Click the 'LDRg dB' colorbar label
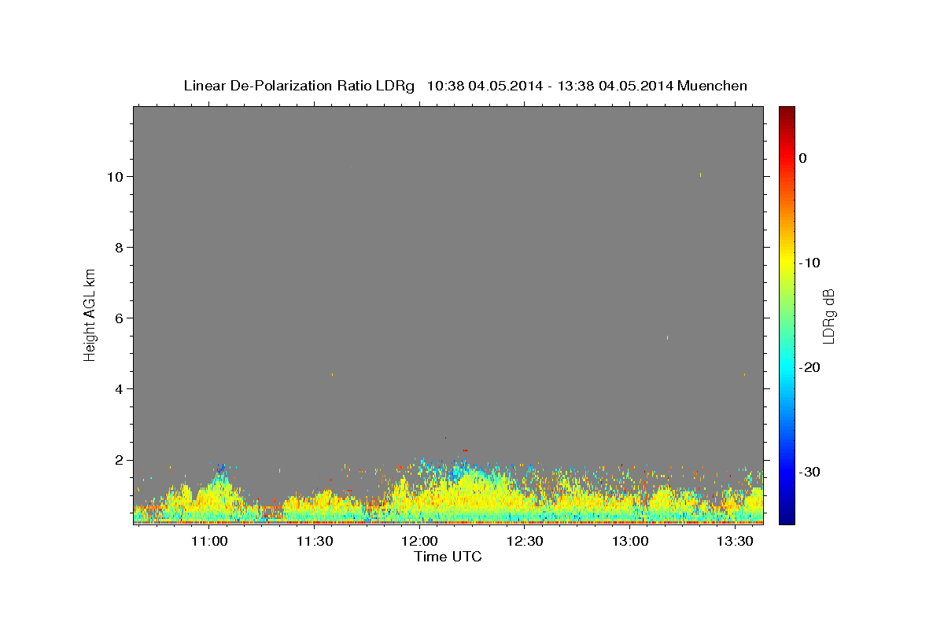The height and width of the screenshot is (629, 944). (x=828, y=316)
